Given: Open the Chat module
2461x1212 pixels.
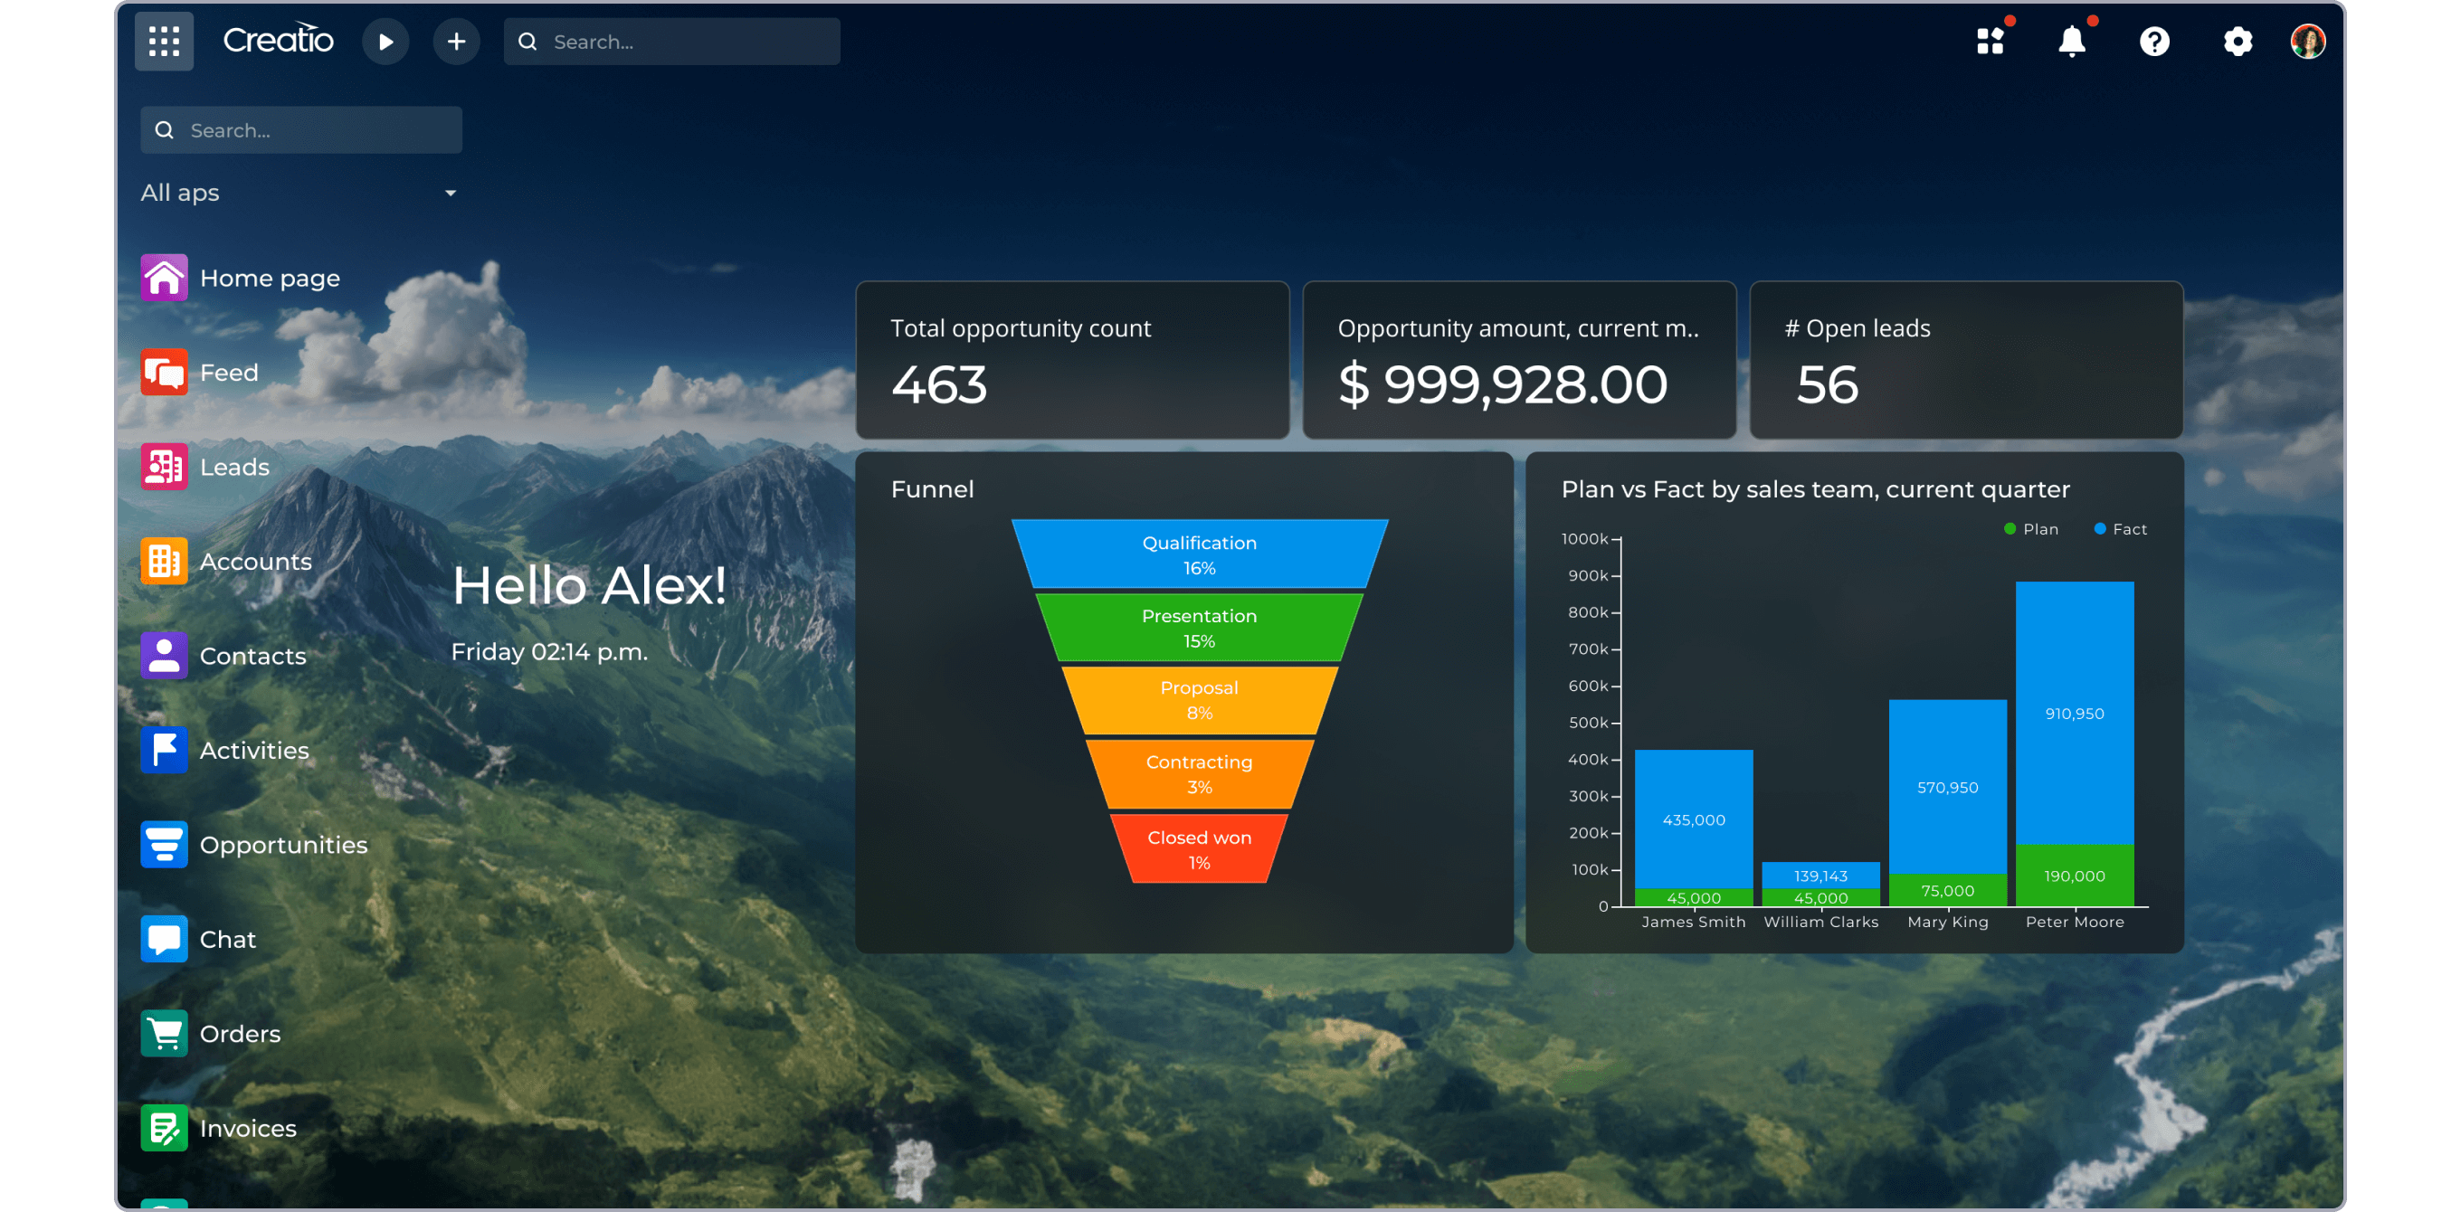Looking at the screenshot, I should coord(228,939).
